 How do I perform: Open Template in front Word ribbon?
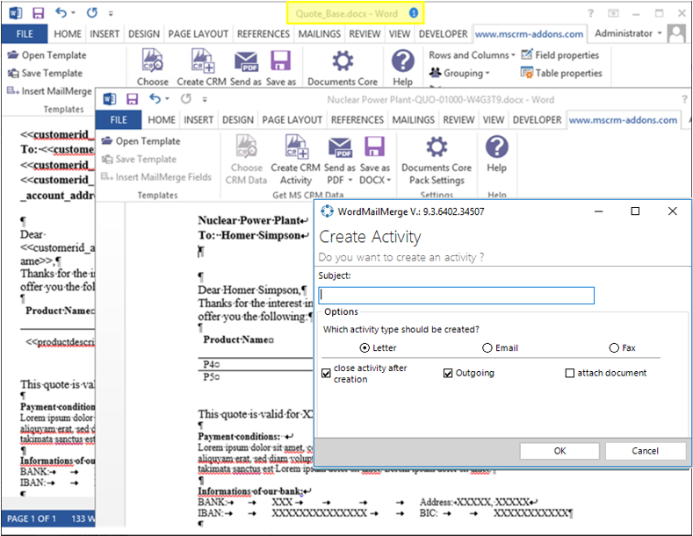(x=141, y=141)
